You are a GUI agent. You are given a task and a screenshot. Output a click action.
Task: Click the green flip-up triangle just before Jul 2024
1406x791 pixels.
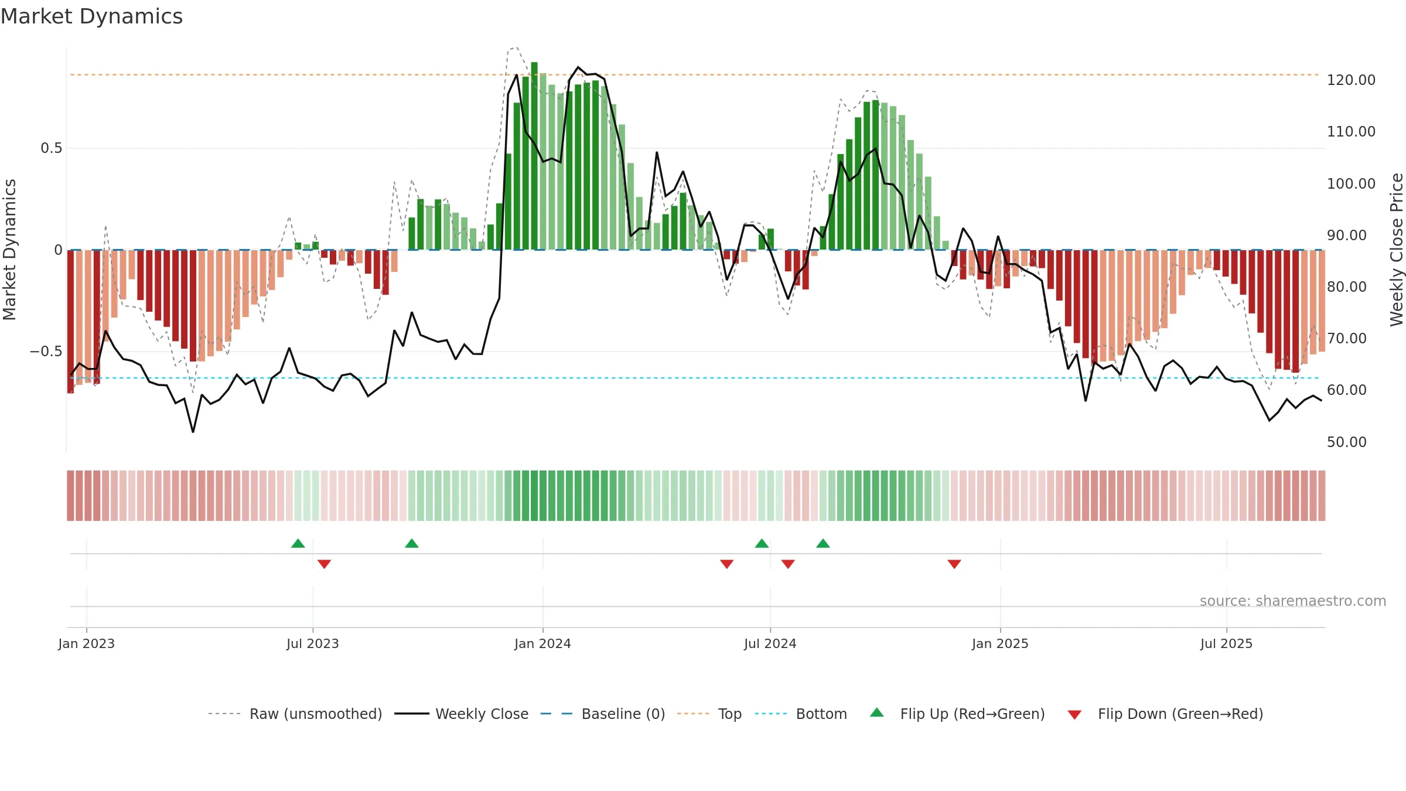[x=762, y=543]
